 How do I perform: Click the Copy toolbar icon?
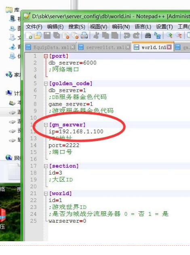coord(106,36)
